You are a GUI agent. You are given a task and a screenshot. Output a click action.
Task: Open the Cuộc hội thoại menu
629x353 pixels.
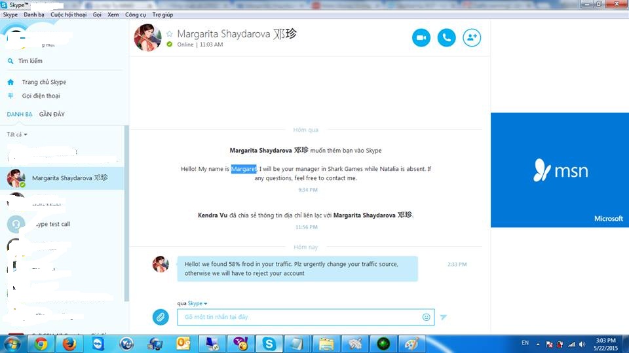69,14
